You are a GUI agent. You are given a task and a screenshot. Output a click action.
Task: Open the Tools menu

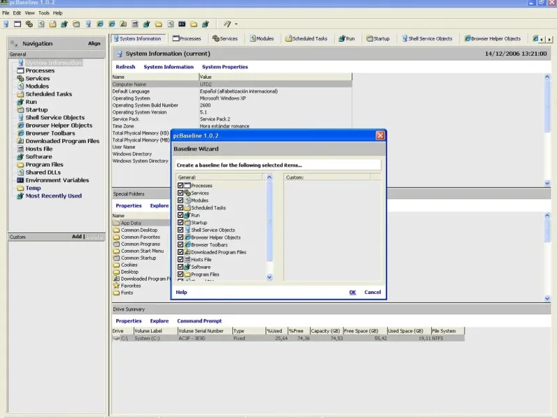(x=44, y=13)
